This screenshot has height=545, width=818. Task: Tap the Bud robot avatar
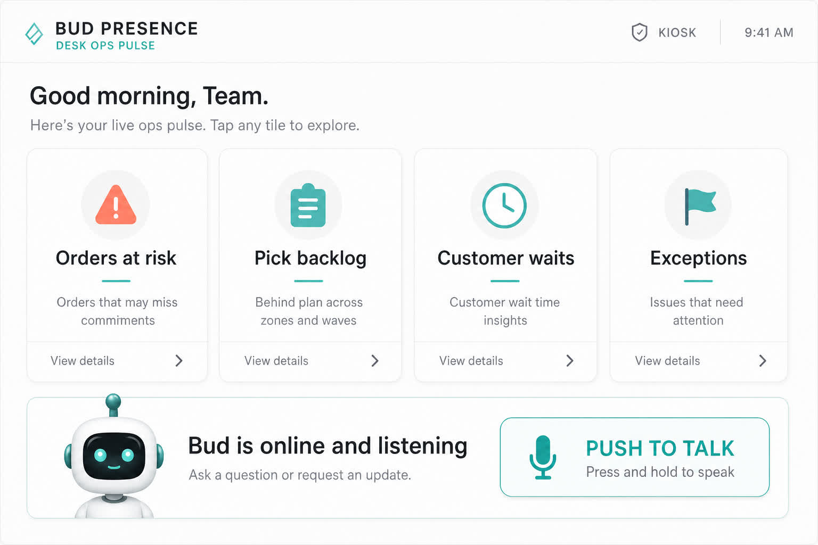[x=114, y=457]
